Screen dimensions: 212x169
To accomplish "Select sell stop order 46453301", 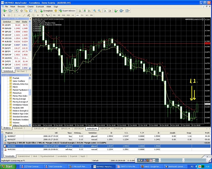I will pos(107,149).
